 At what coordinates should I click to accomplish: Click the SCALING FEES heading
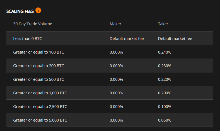pyautogui.click(x=20, y=11)
